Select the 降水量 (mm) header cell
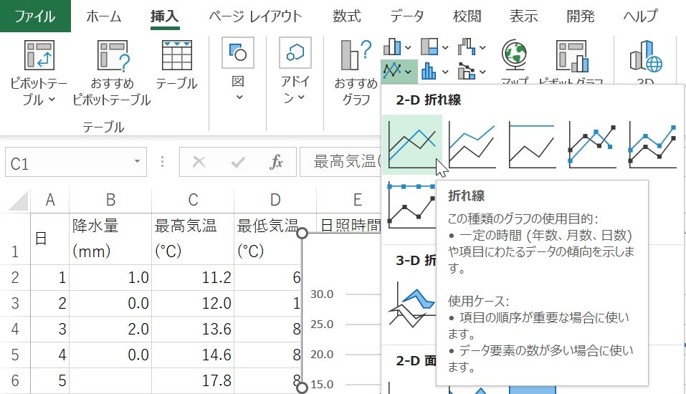The image size is (686, 394). click(x=110, y=239)
